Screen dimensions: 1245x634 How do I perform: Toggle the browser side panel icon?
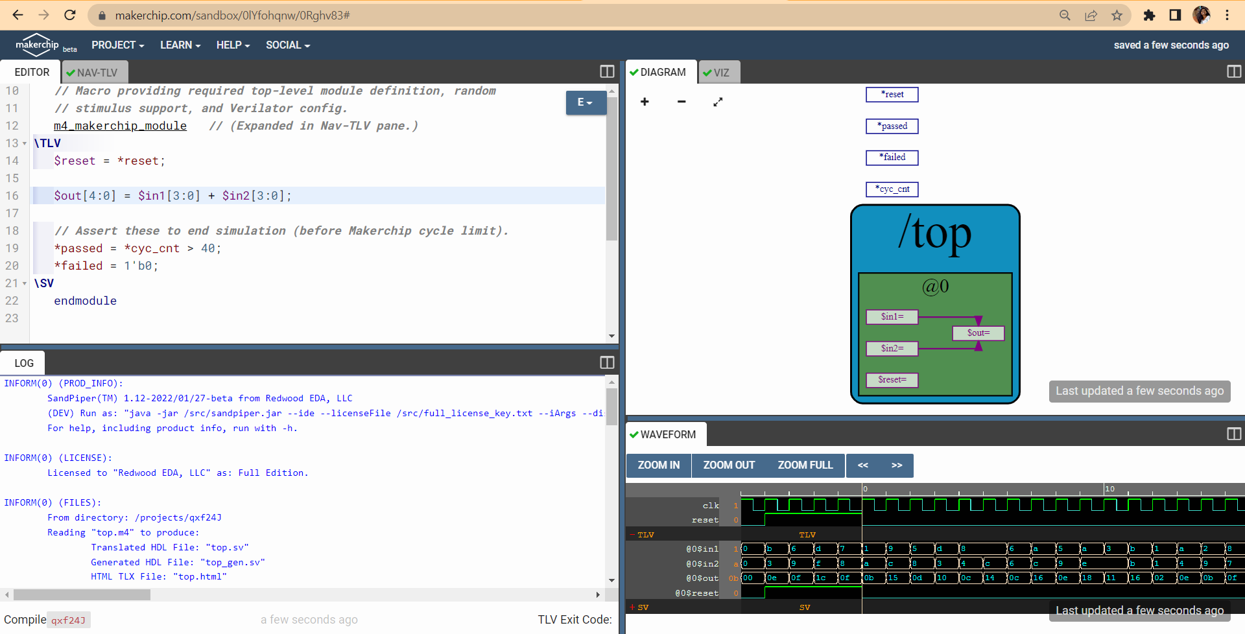[1175, 15]
